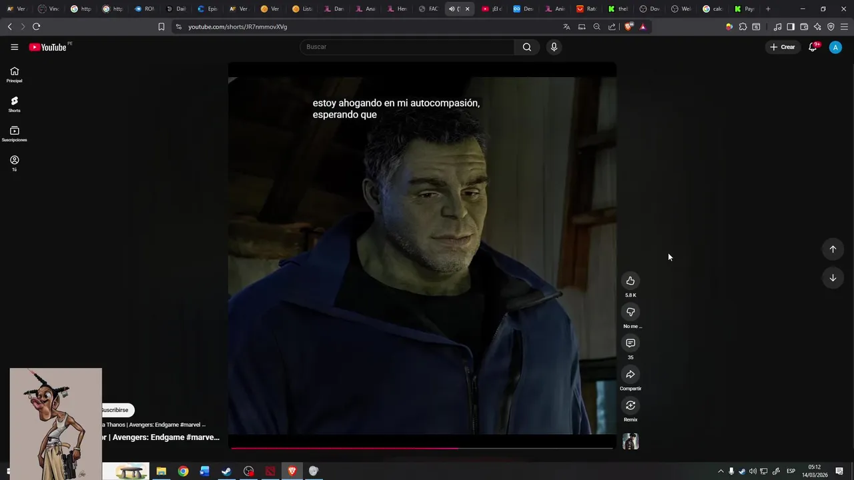Like the Short with thumbs up
The width and height of the screenshot is (854, 480).
pos(630,281)
